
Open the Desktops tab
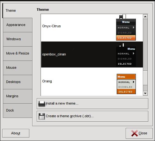[x=18, y=82]
